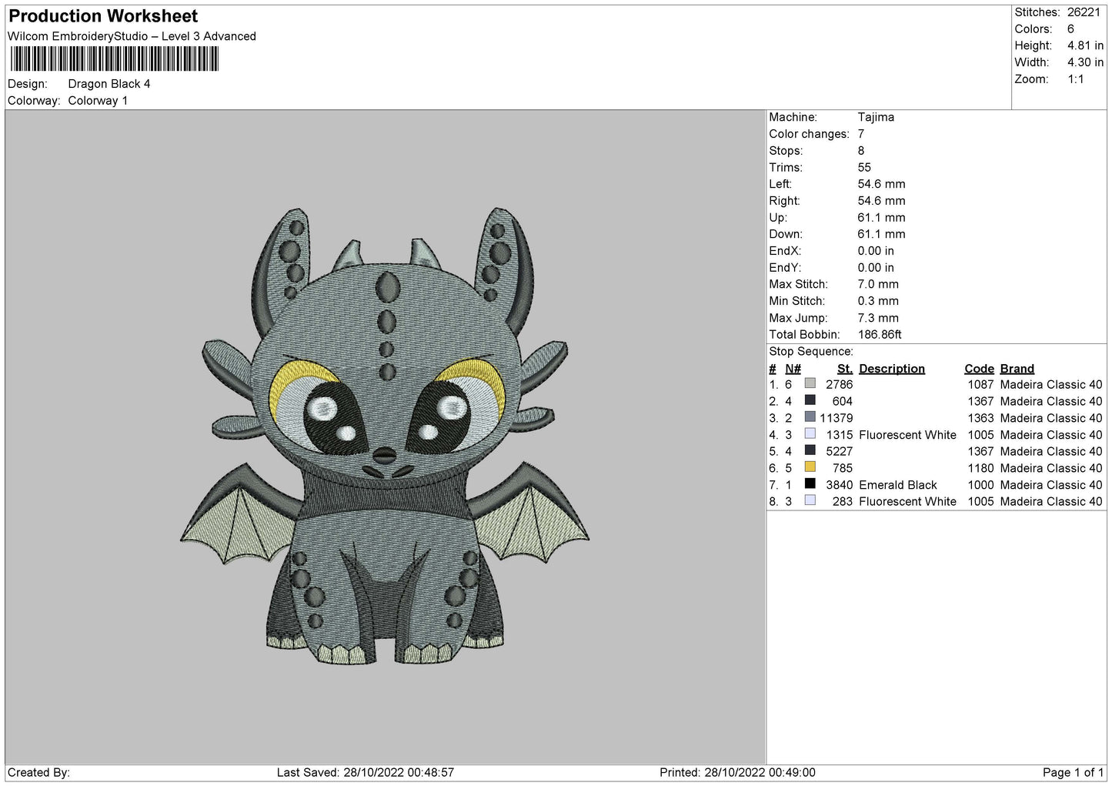Click the 'Brand' column header
This screenshot has width=1112, height=786.
coord(1017,369)
